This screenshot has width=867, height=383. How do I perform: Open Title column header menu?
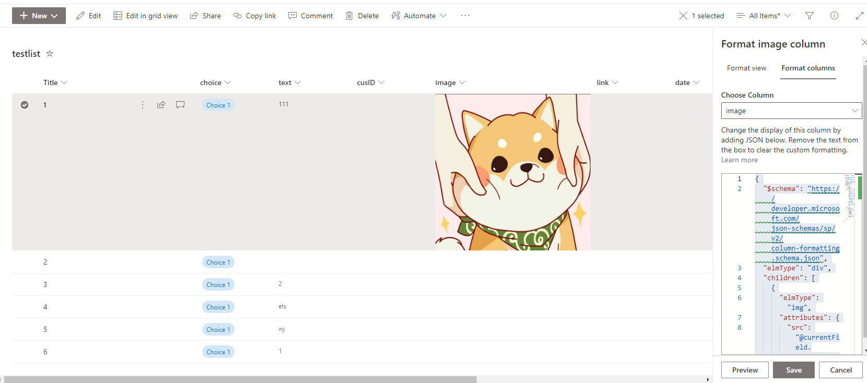[55, 82]
